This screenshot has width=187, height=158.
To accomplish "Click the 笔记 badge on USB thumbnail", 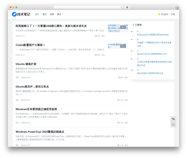I will pyautogui.click(x=123, y=27).
